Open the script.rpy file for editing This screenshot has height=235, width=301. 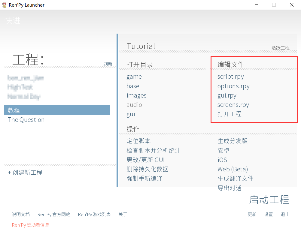click(x=230, y=77)
